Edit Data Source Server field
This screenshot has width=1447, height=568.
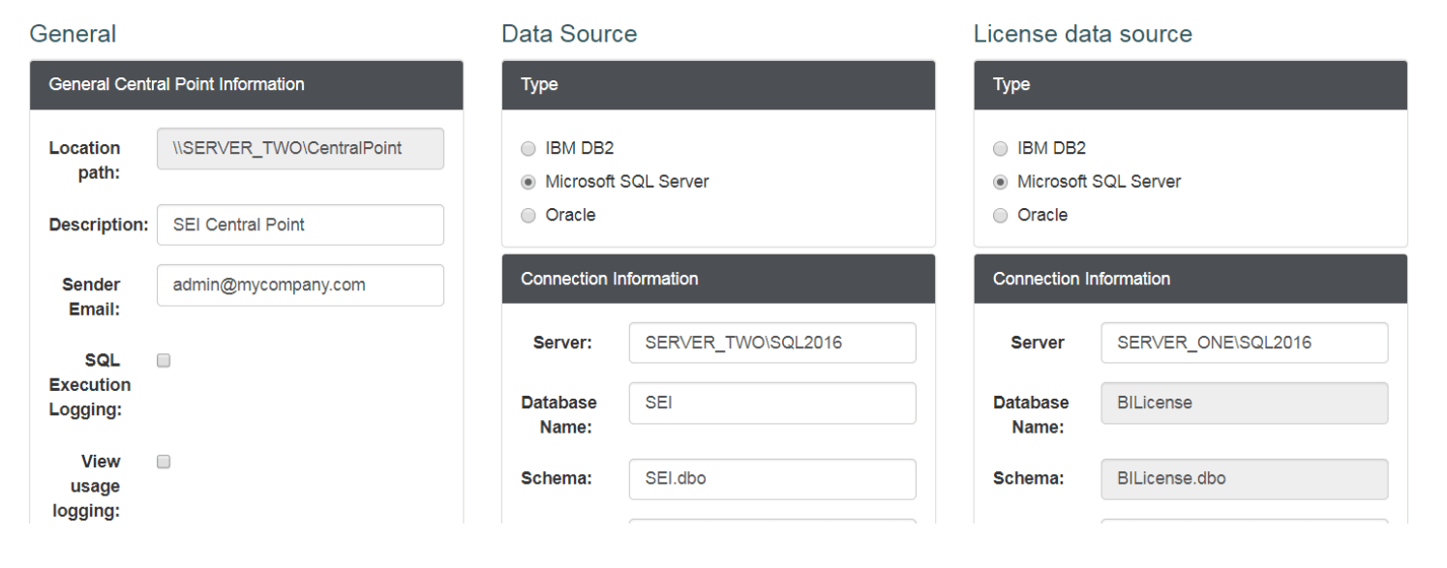[x=771, y=343]
